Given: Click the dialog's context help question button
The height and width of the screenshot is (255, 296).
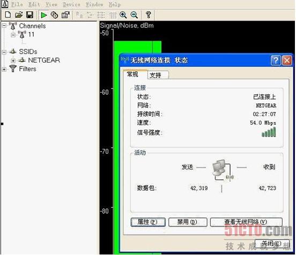Looking at the screenshot, I should (x=276, y=61).
